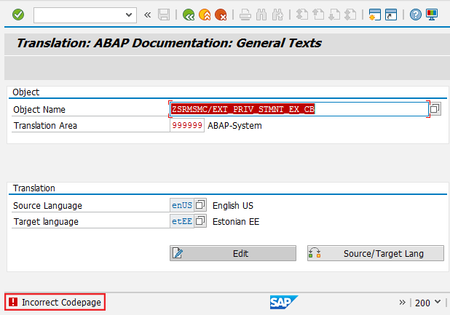This screenshot has height=315, width=450.
Task: Open value help for Object Name
Action: pyautogui.click(x=435, y=109)
